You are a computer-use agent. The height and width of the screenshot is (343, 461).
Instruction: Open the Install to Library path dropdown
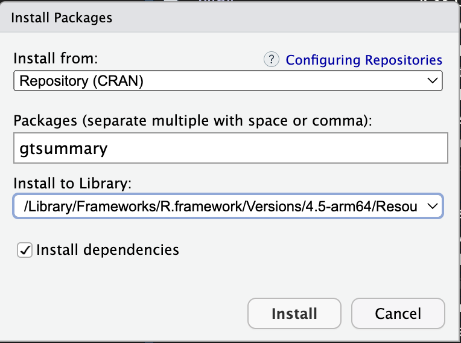pyautogui.click(x=228, y=206)
